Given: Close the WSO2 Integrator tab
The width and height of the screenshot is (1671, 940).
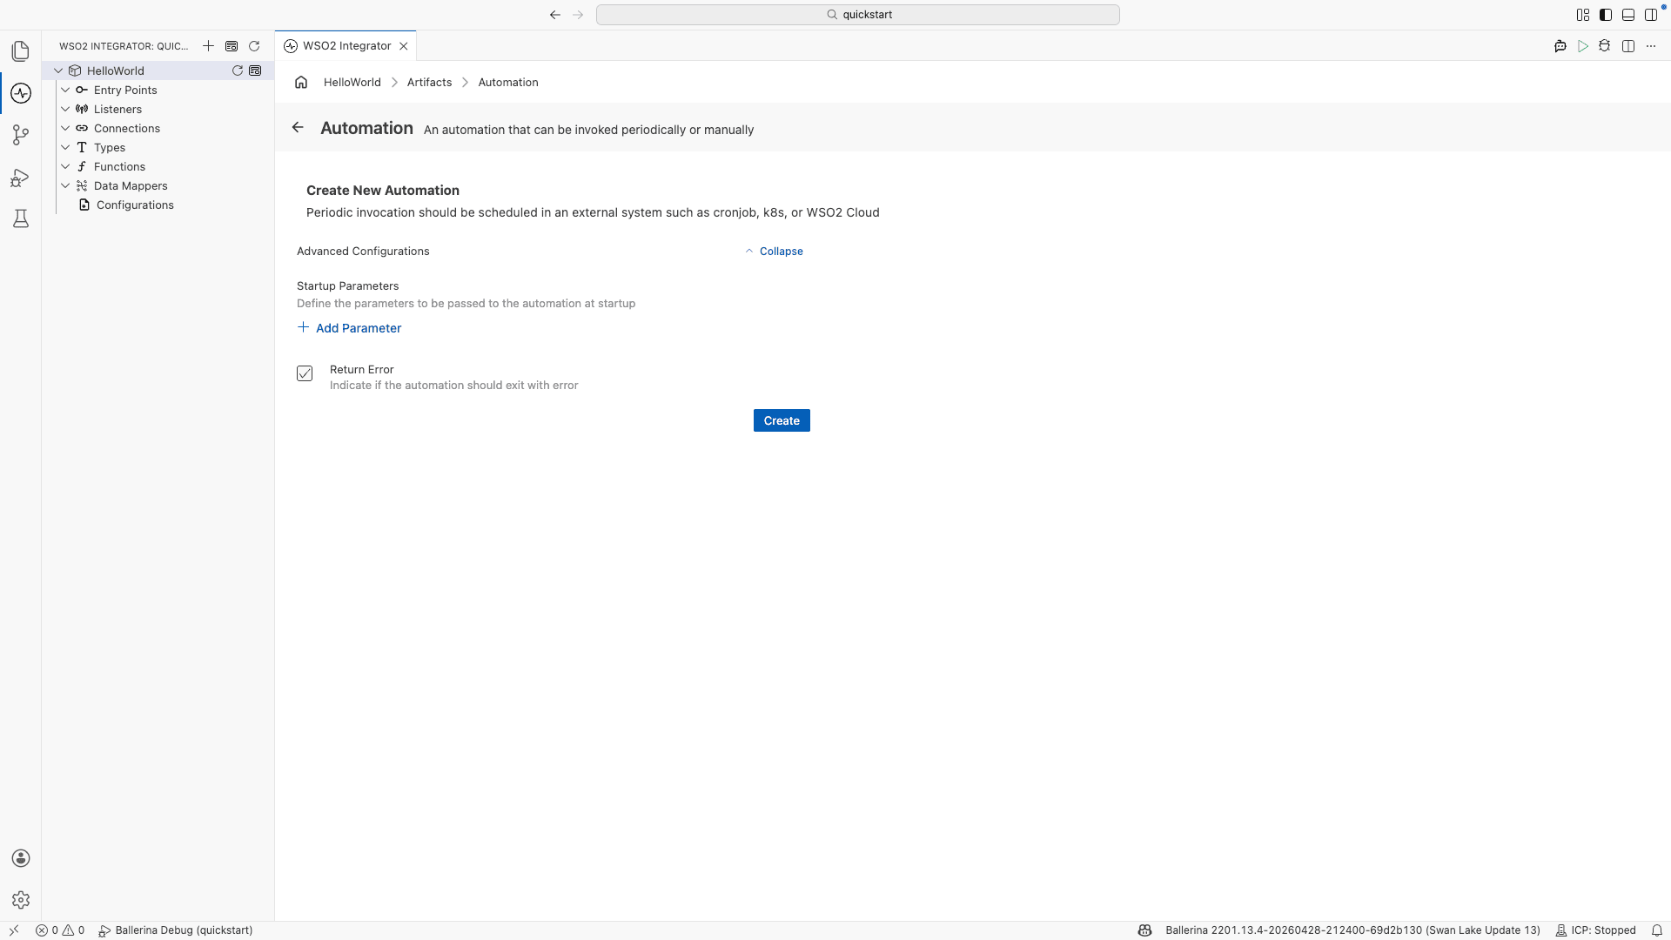Looking at the screenshot, I should coord(404,46).
